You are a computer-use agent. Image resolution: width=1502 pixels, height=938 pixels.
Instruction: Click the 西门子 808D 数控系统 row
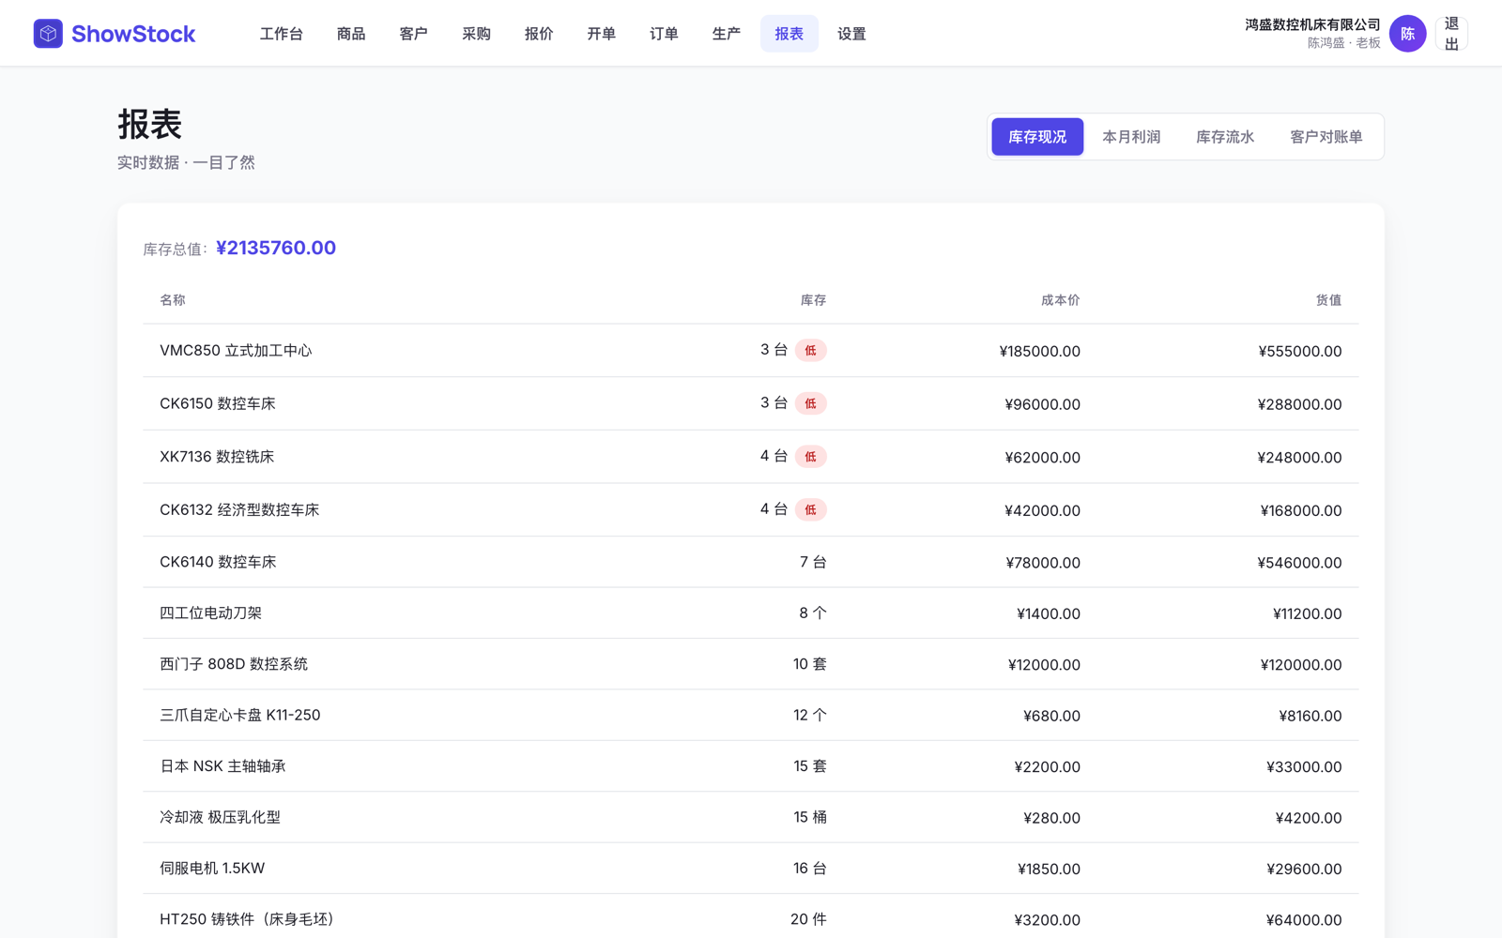click(751, 664)
